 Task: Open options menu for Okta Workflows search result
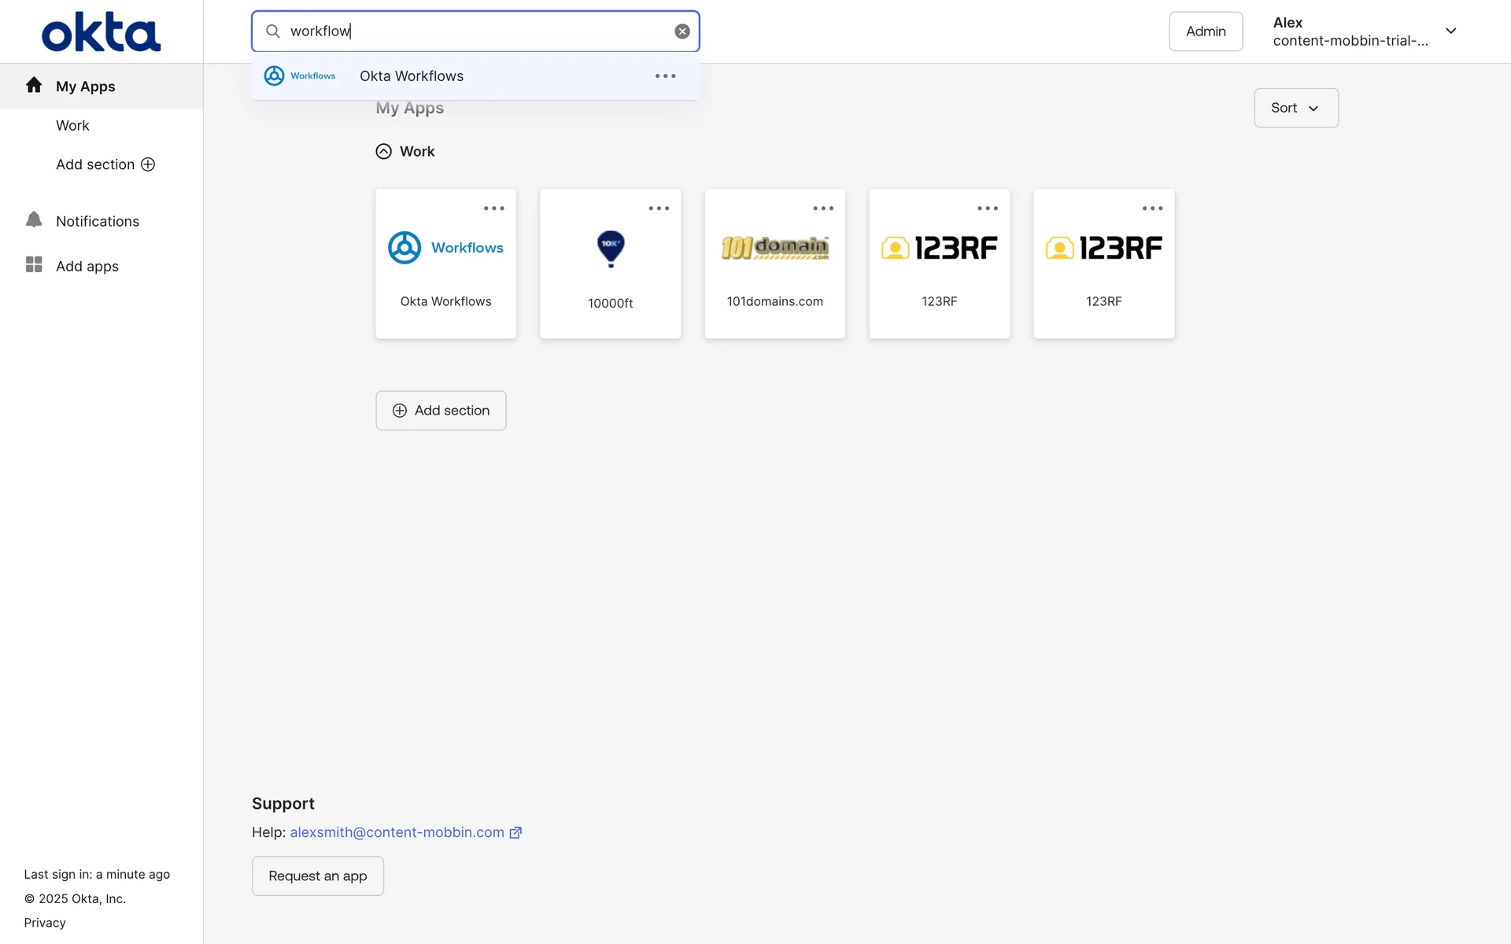tap(665, 76)
